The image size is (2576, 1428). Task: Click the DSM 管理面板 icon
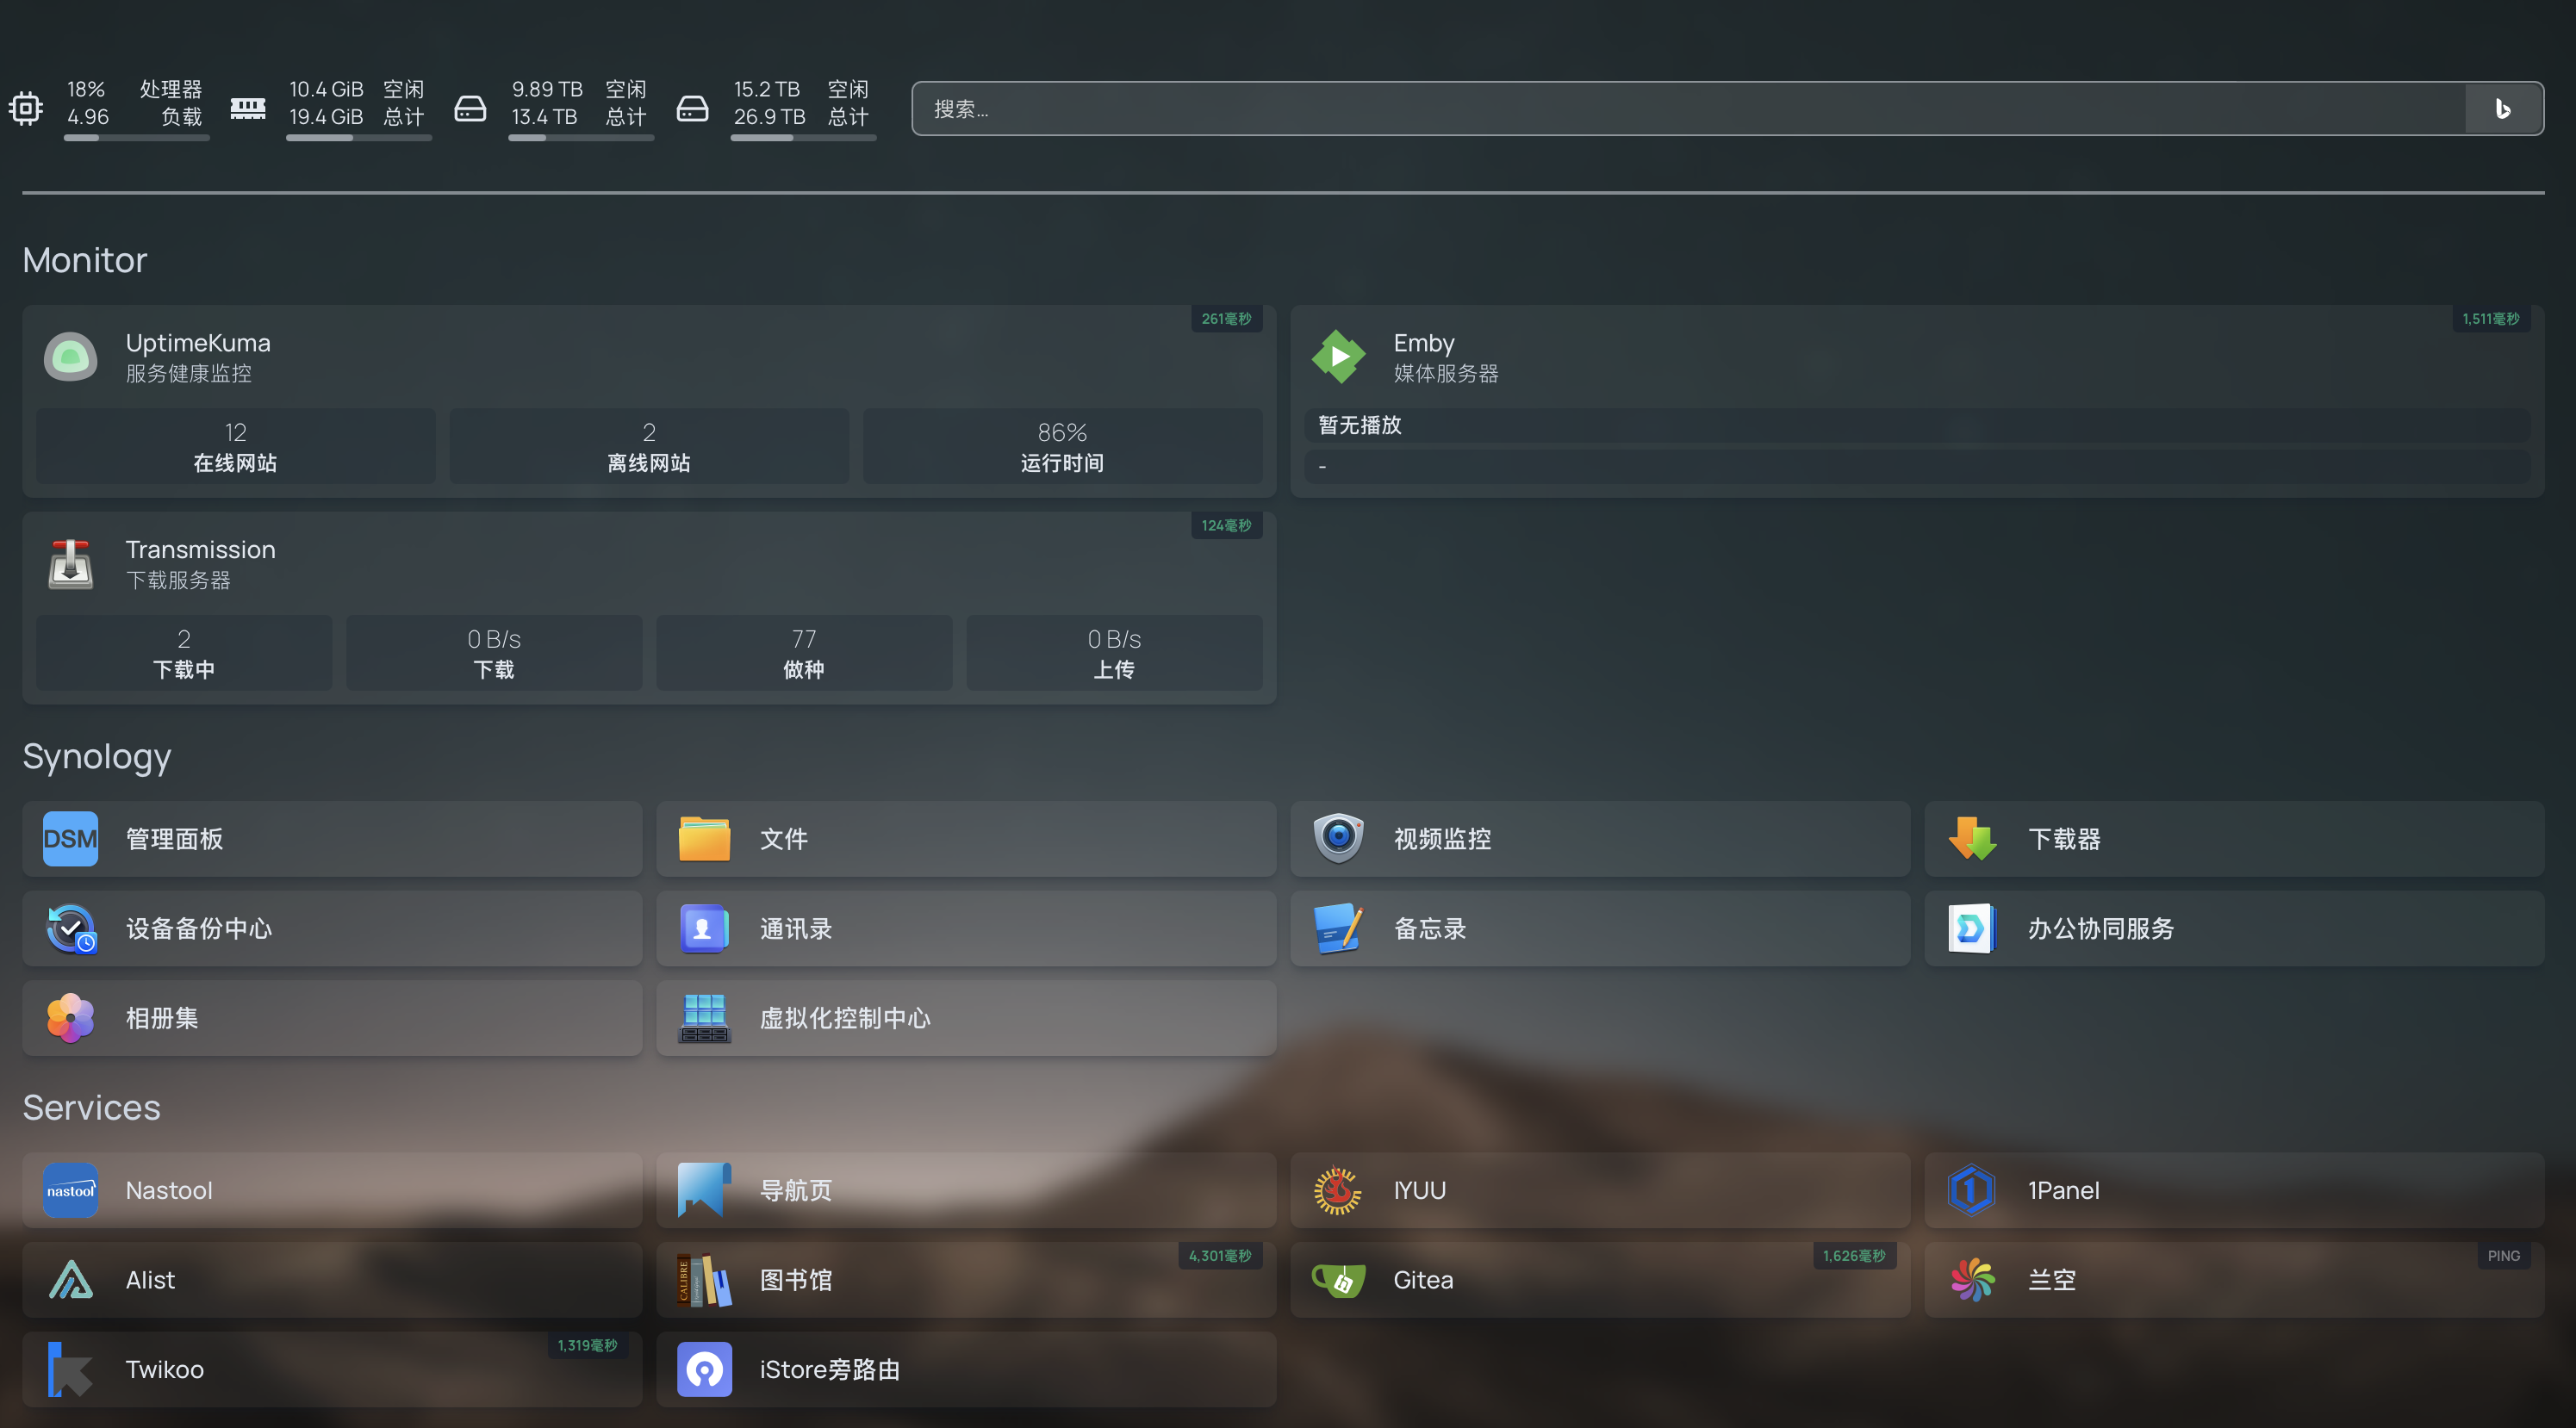click(x=69, y=839)
